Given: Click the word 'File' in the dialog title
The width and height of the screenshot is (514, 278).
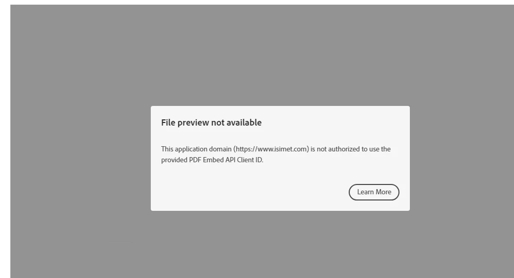Looking at the screenshot, I should point(168,122).
